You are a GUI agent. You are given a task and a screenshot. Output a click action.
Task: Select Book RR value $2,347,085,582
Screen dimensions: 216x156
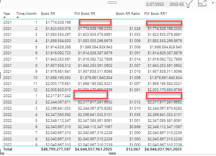click(58, 114)
